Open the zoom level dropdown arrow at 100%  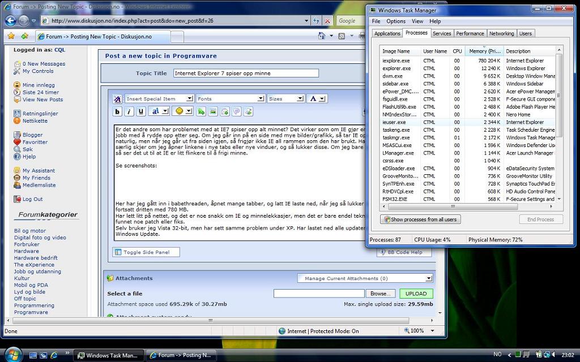pyautogui.click(x=432, y=330)
